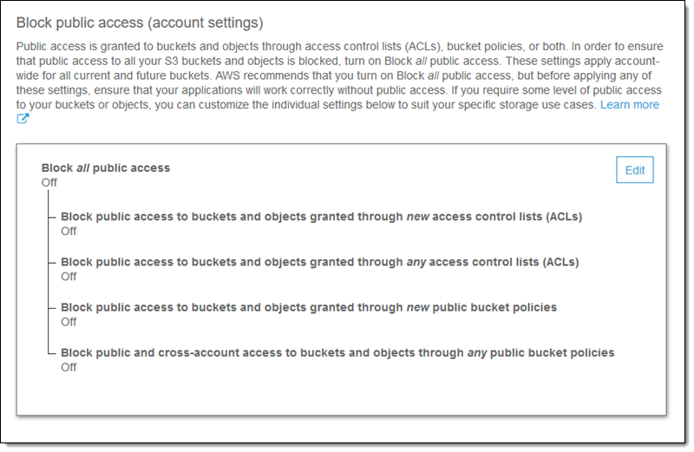The height and width of the screenshot is (452, 694).
Task: Click the Edit button
Action: 634,170
